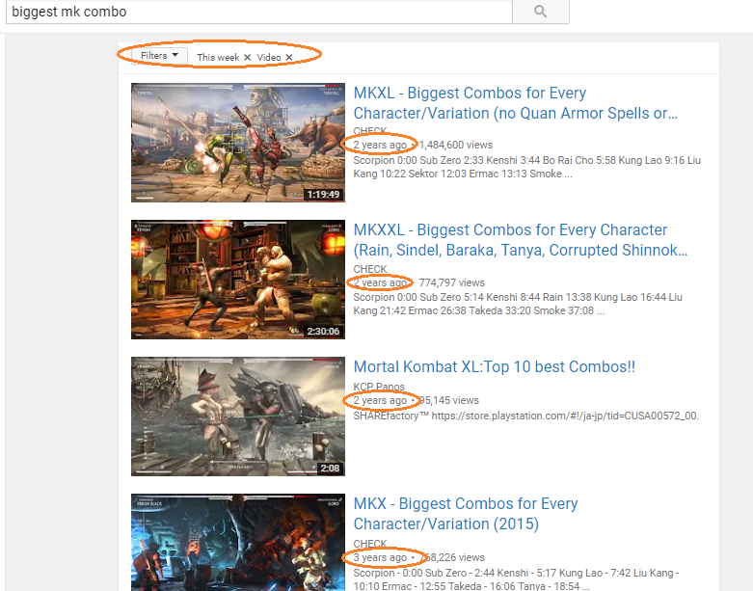Open 'MKXL - Biggest Combos for Every Character/Variation' title
753x591 pixels.
click(x=515, y=103)
